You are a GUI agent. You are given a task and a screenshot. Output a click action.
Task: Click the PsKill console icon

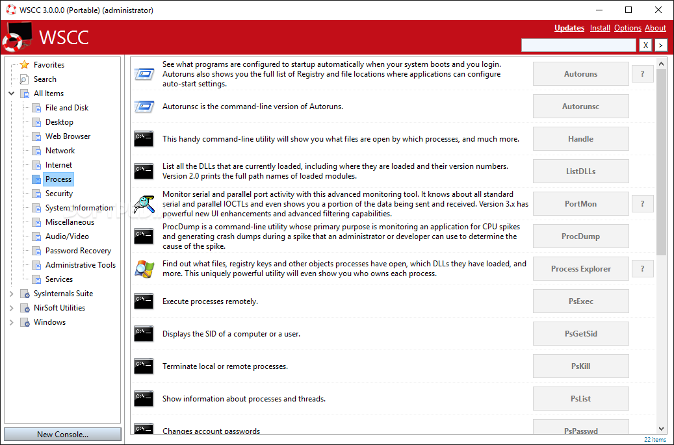tap(144, 366)
